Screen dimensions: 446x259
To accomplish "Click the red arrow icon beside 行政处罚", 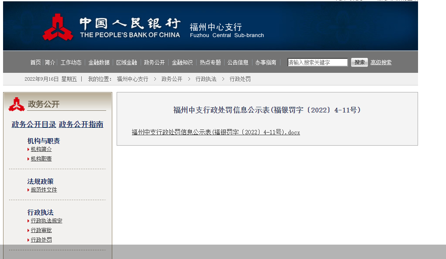I will [x=28, y=239].
